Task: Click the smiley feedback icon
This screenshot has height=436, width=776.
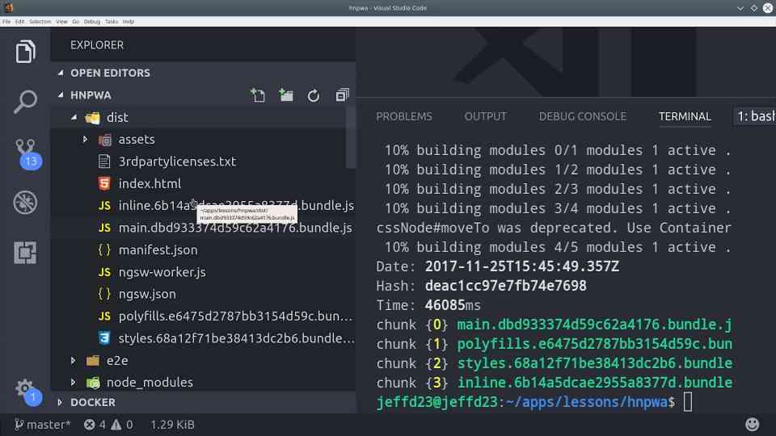Action: [x=752, y=424]
